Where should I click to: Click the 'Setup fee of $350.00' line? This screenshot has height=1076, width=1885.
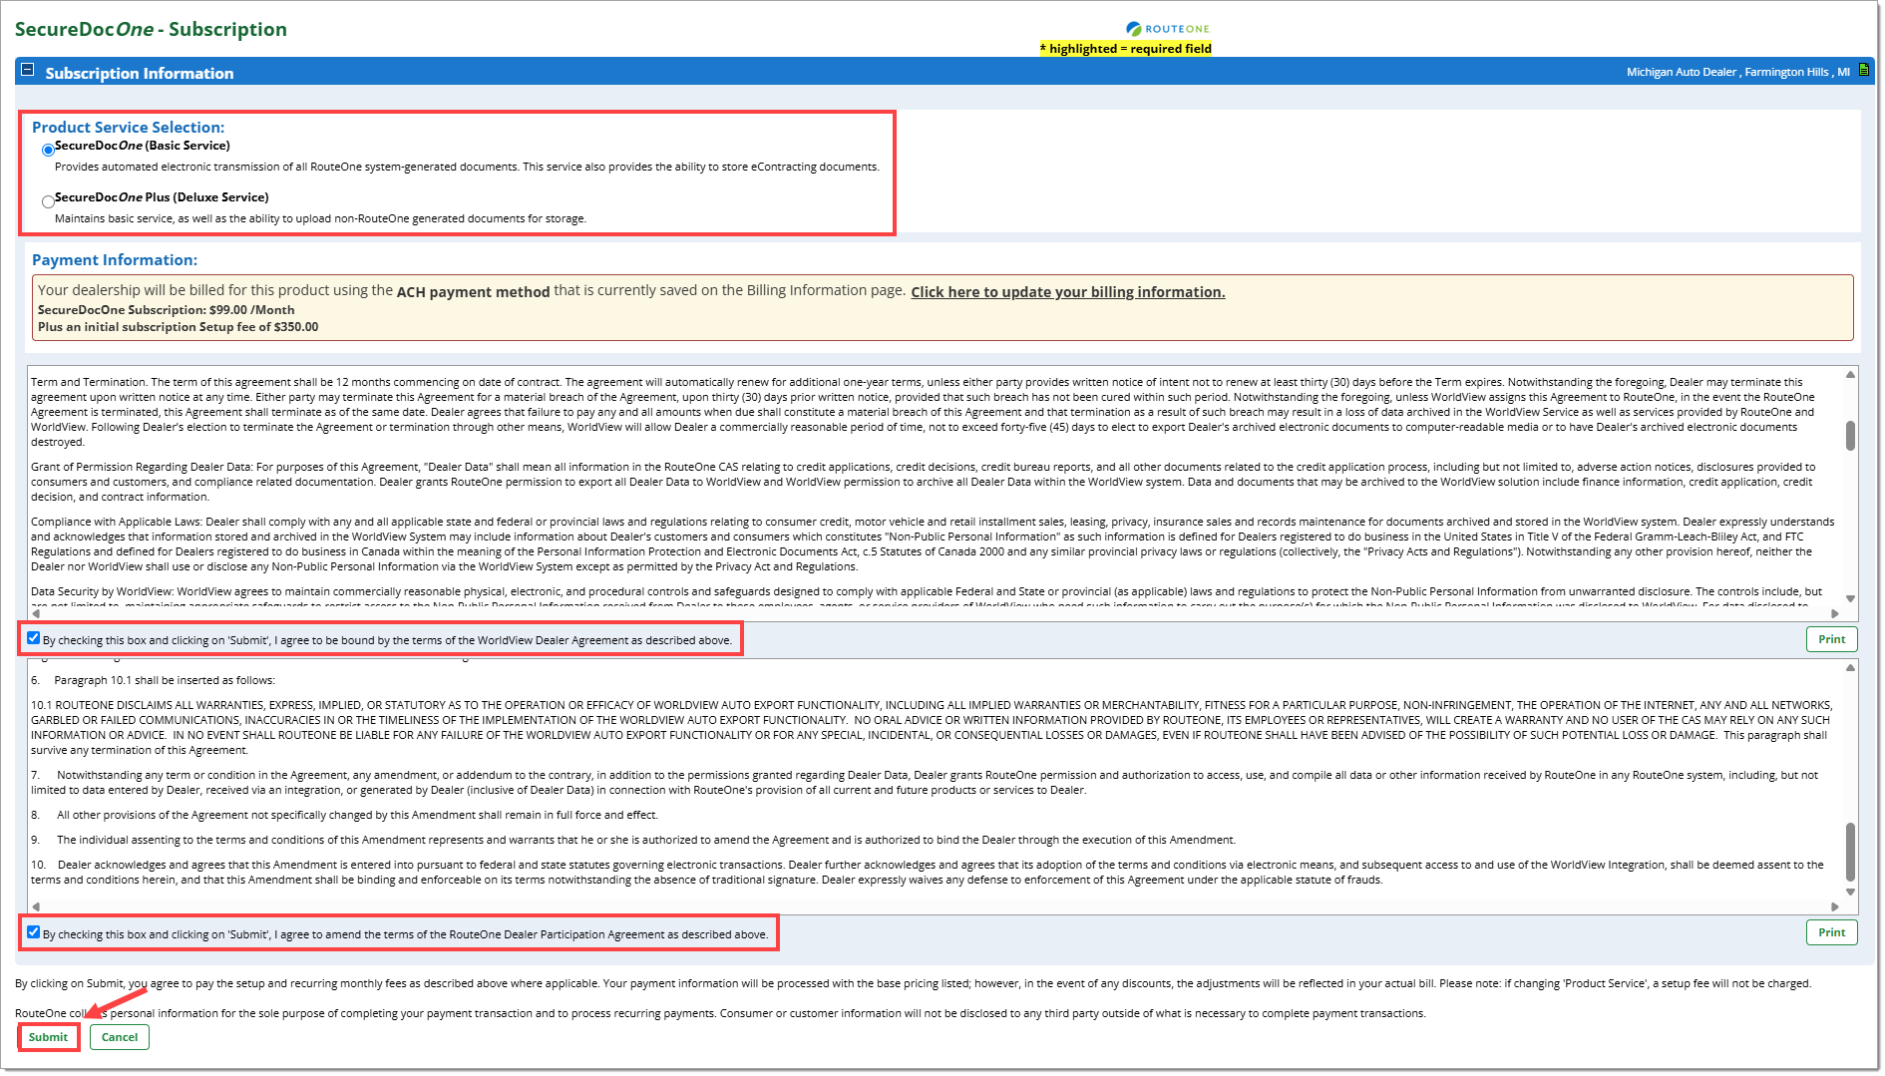tap(178, 327)
